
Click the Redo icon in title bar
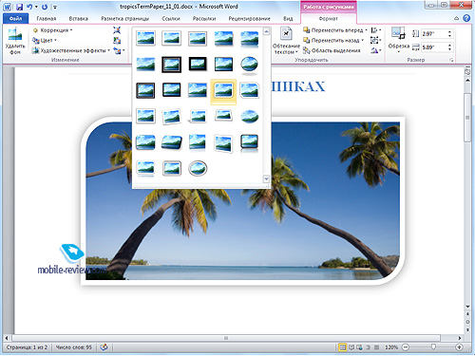tap(45, 7)
